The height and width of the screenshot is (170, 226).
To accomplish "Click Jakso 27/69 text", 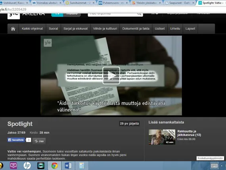I will (16, 133).
